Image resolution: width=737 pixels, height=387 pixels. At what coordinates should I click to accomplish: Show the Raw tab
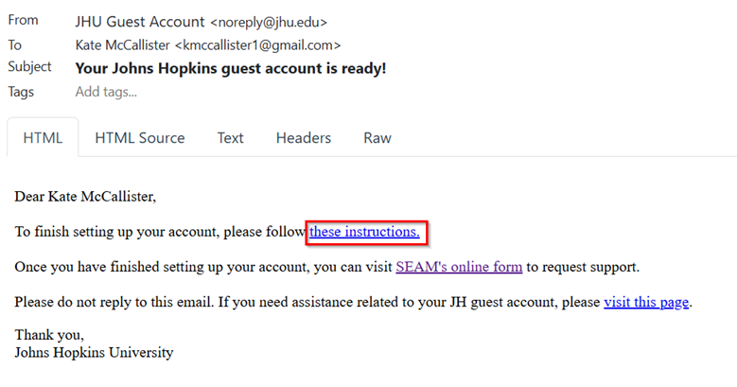tap(377, 138)
